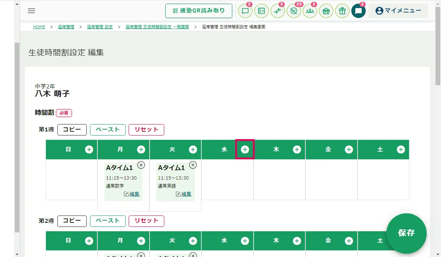Edit the 通常英語 Tuesday class
Viewport: 441px width, 257px height.
point(183,194)
